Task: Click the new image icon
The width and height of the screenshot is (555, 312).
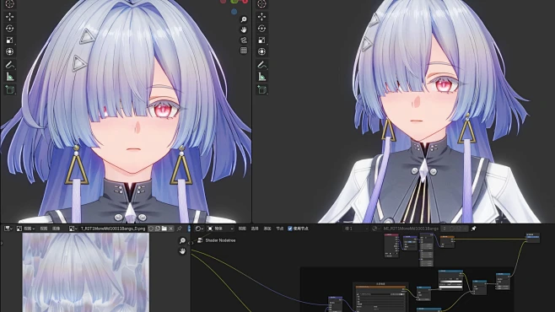Action: click(158, 229)
